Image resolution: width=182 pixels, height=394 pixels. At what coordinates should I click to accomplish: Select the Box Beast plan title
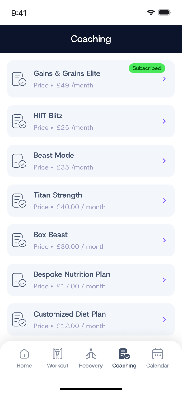point(50,235)
